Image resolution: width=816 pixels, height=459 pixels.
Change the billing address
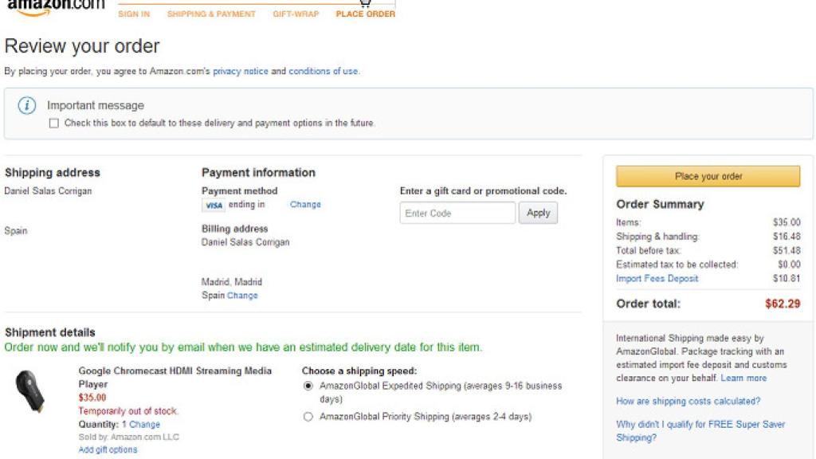pos(242,296)
